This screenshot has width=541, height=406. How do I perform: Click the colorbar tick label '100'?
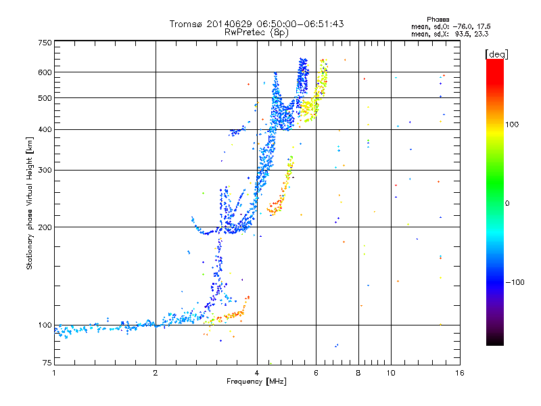(512, 125)
